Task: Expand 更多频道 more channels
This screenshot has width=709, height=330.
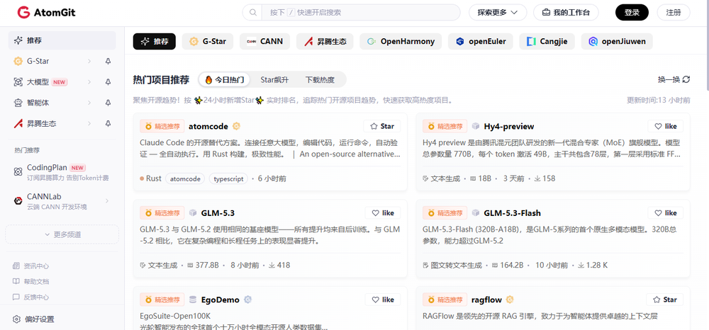Action: point(62,234)
